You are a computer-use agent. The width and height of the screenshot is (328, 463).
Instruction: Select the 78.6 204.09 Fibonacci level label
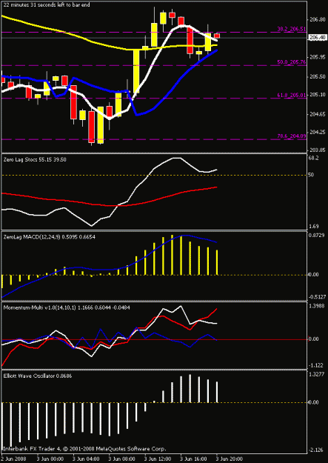tap(292, 136)
